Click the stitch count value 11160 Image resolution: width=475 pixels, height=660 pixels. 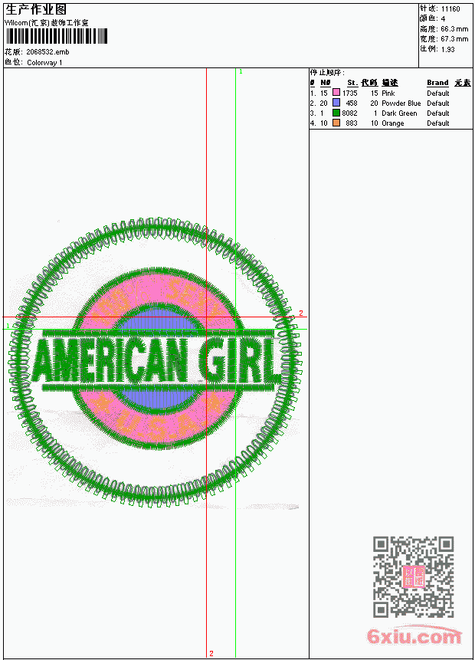[x=450, y=9]
